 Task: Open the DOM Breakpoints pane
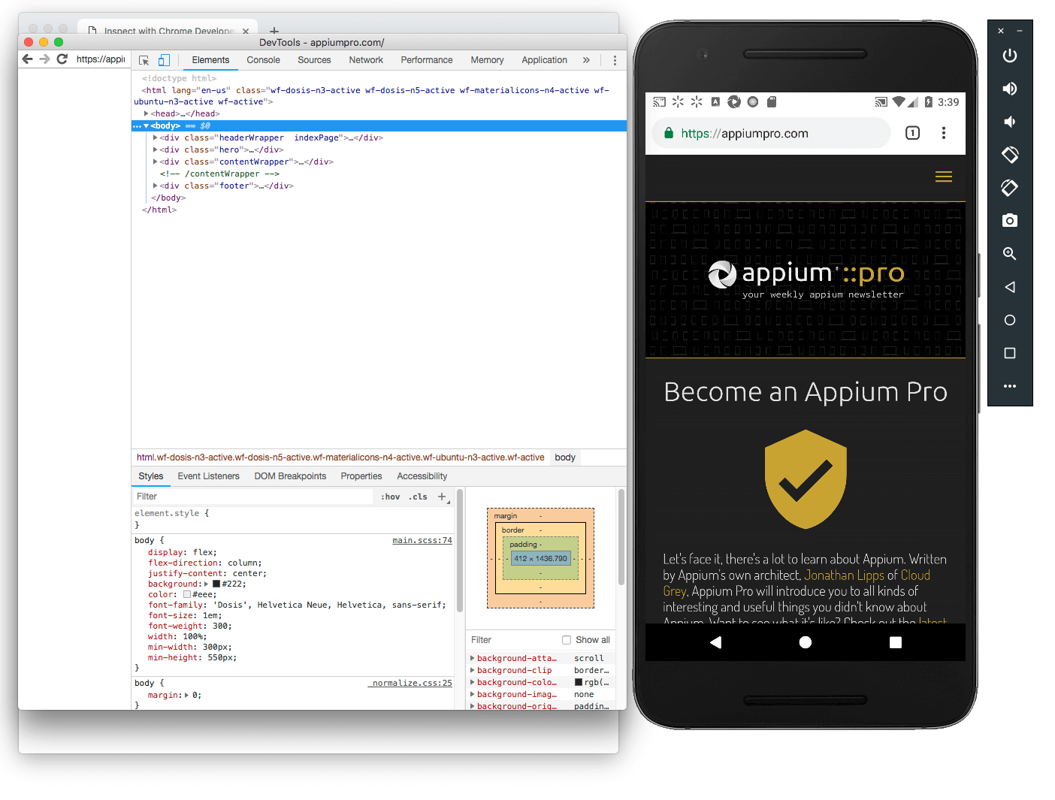290,476
